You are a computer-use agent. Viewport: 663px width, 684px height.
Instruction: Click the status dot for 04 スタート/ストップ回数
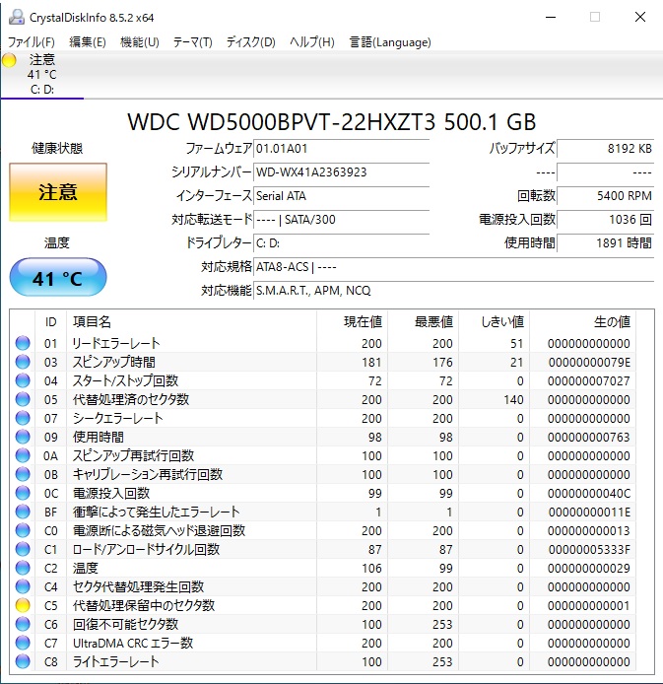(x=23, y=380)
